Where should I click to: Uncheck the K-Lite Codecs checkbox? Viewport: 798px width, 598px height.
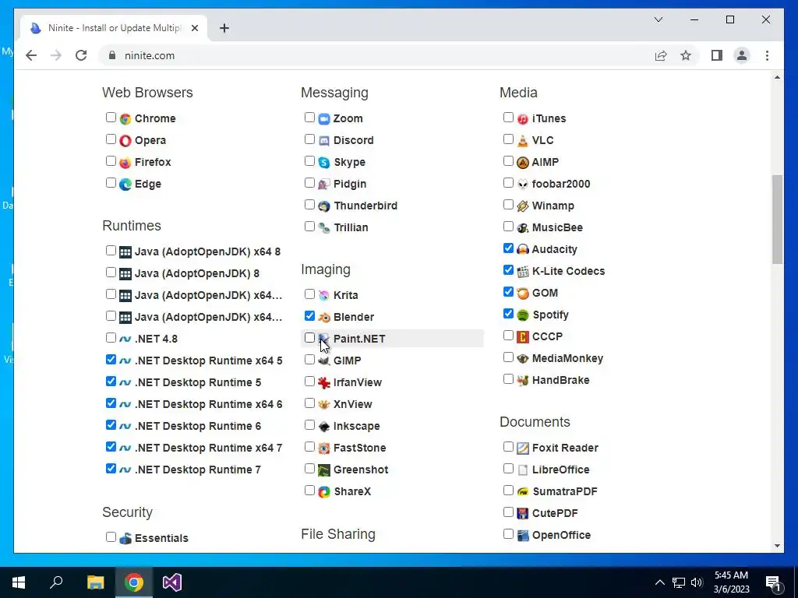click(508, 270)
